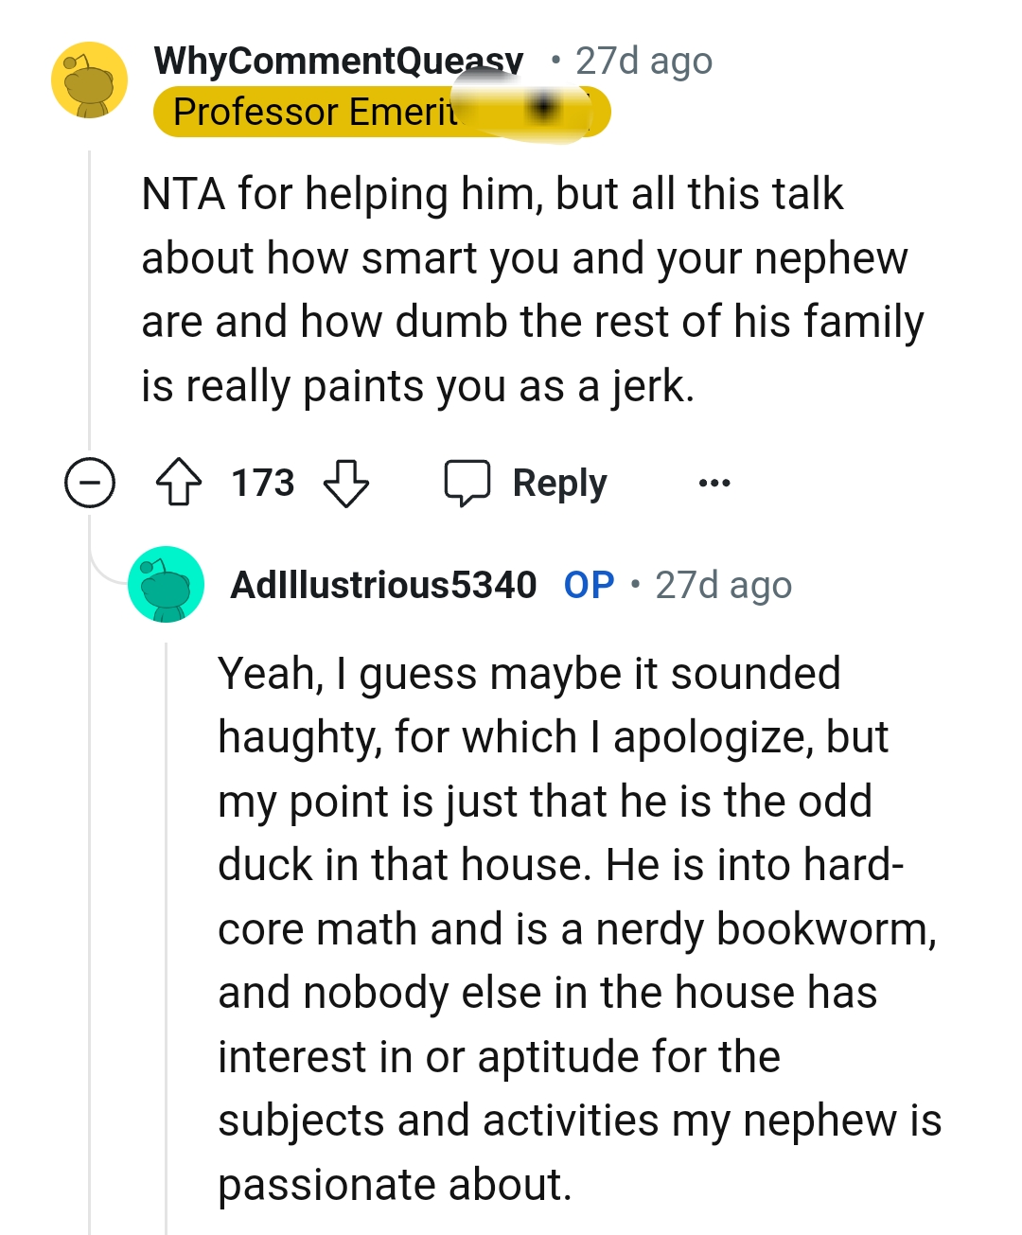Viewport: 1022px width, 1235px height.
Task: Click AdIllustrious5340's green avatar
Action: (x=166, y=584)
